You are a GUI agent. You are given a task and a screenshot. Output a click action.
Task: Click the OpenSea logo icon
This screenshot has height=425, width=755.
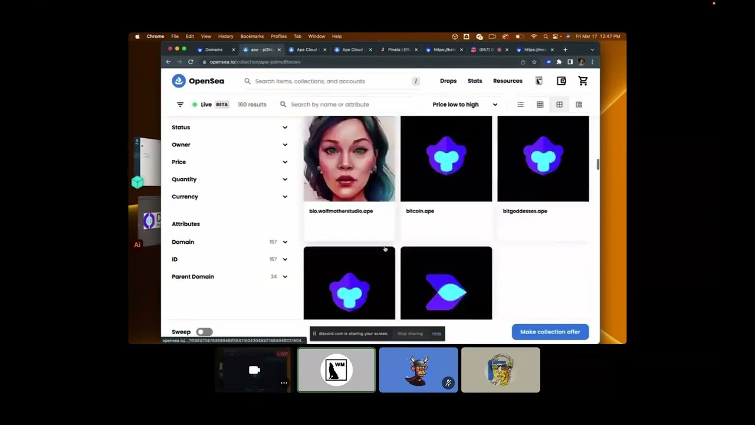click(179, 81)
